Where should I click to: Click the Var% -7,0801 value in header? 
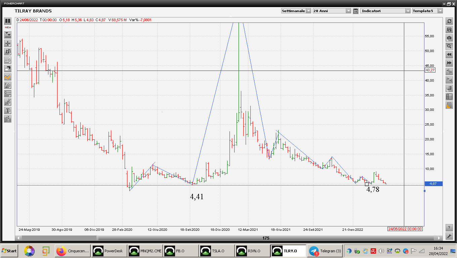pyautogui.click(x=140, y=20)
